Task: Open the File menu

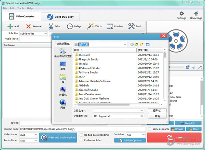Action: [5, 8]
